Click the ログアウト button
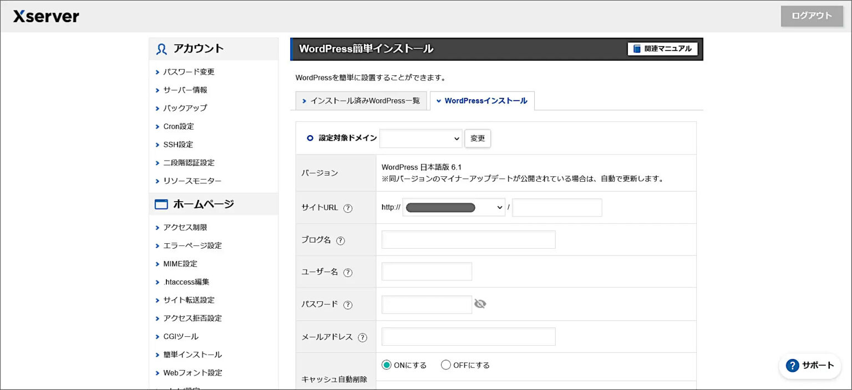The width and height of the screenshot is (852, 390). pyautogui.click(x=812, y=16)
